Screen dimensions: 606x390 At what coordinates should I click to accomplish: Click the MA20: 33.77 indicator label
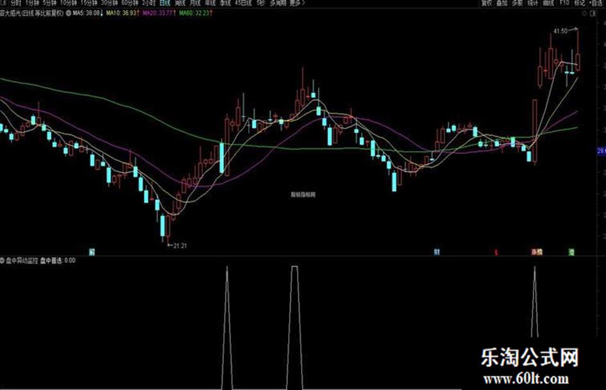(159, 13)
